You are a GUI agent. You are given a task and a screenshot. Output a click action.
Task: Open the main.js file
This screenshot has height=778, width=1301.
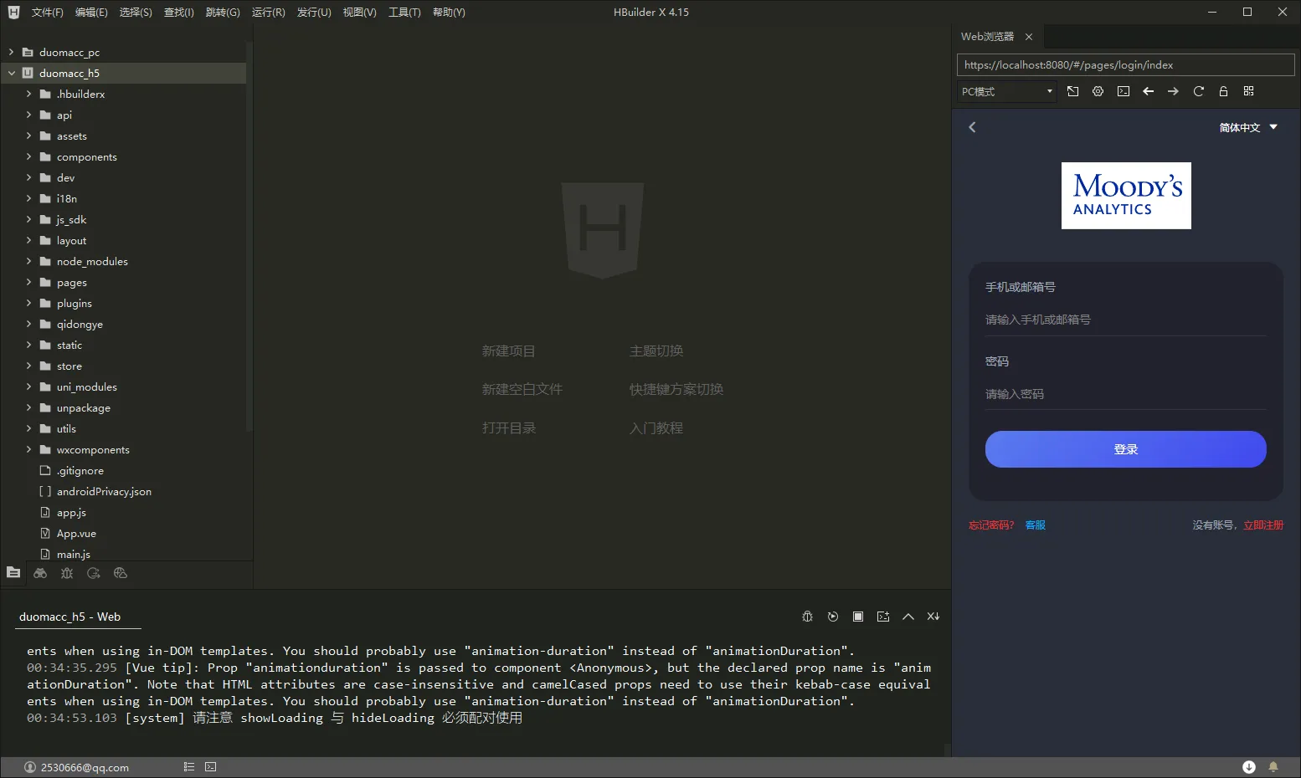(x=73, y=554)
